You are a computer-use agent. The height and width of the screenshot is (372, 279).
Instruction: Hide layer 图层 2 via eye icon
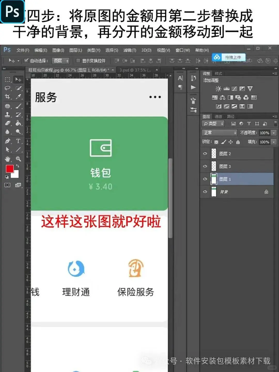pyautogui.click(x=205, y=154)
